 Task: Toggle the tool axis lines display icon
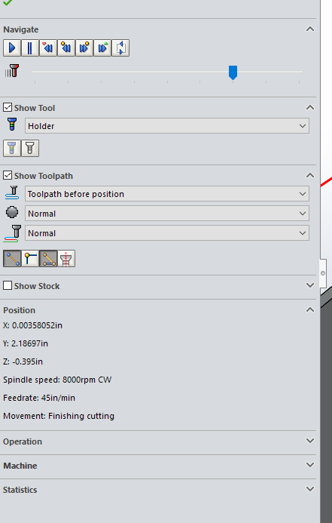click(x=66, y=259)
